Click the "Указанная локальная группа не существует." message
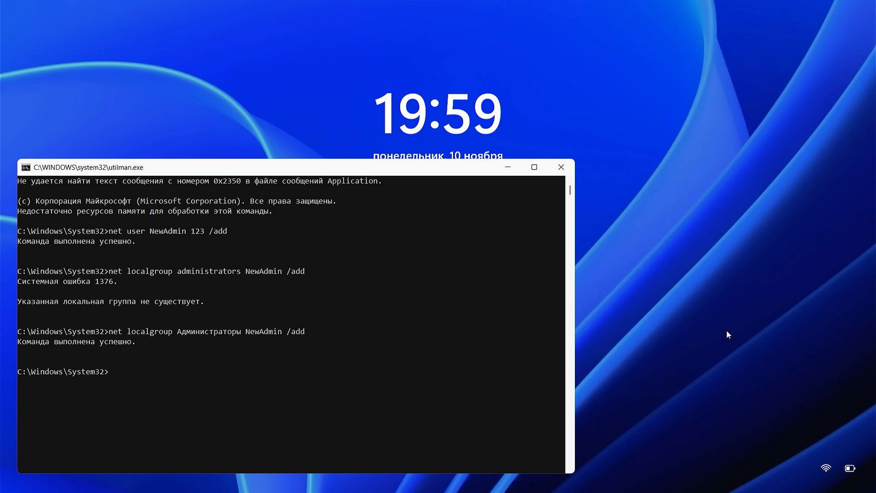876x493 pixels. coord(111,302)
